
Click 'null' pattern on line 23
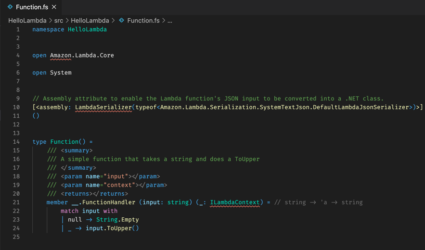coord(75,220)
